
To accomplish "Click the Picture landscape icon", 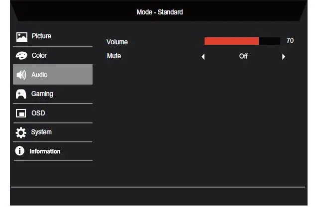I will [x=22, y=37].
